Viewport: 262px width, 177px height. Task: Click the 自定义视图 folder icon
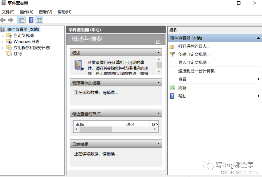9,35
